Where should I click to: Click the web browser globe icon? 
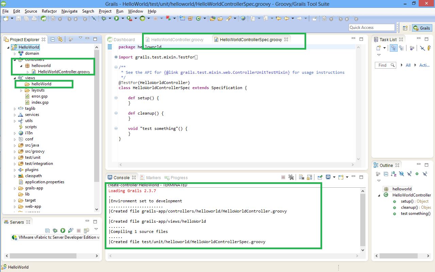point(243,18)
